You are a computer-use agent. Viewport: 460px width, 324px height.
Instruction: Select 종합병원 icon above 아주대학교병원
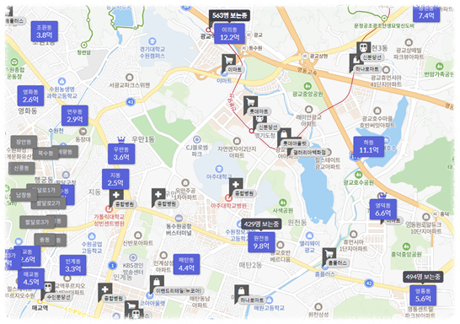click(x=236, y=185)
